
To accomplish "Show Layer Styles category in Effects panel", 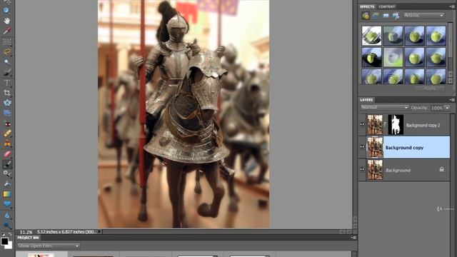I will (x=376, y=16).
